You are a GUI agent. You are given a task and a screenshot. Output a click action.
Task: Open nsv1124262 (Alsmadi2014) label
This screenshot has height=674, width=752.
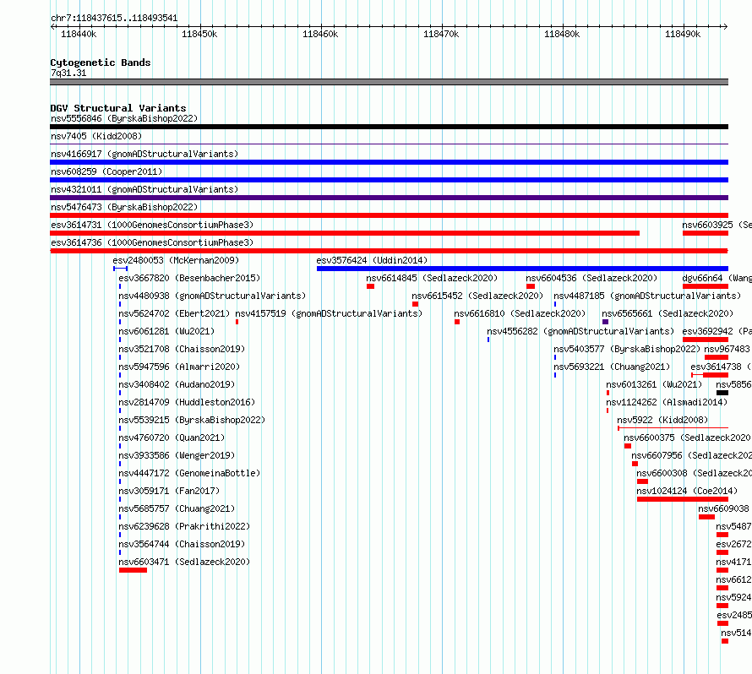click(667, 402)
